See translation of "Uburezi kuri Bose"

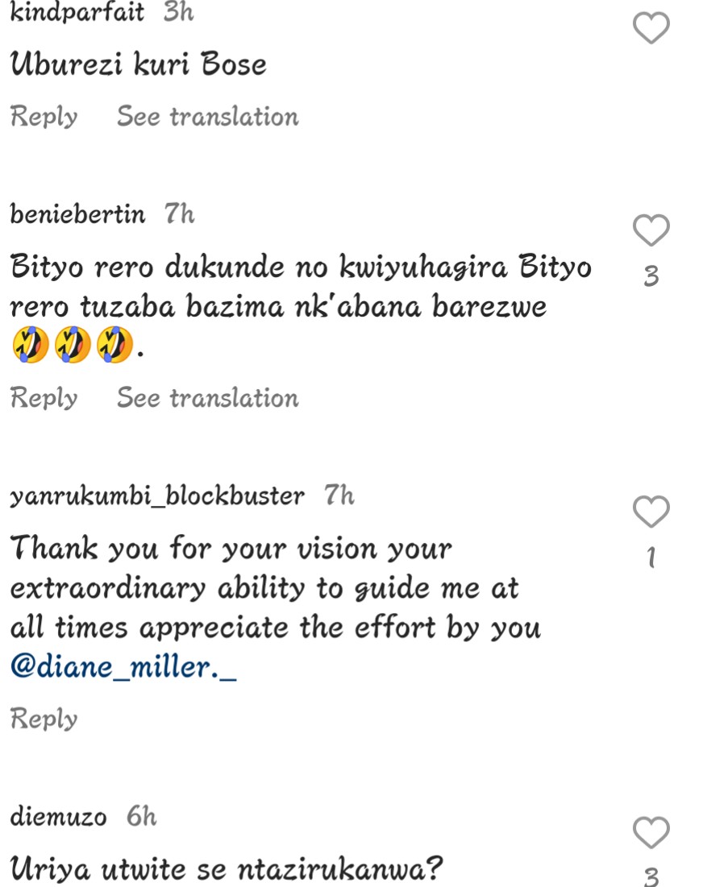[208, 117]
